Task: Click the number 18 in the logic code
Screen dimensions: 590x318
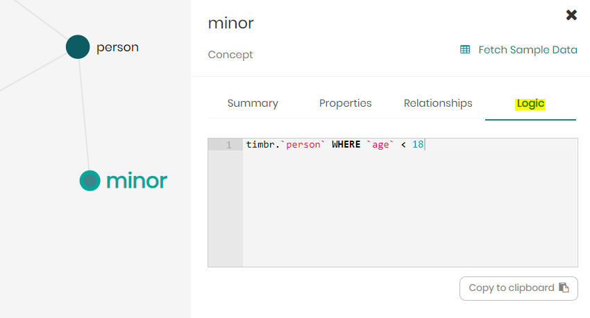Action: [418, 145]
